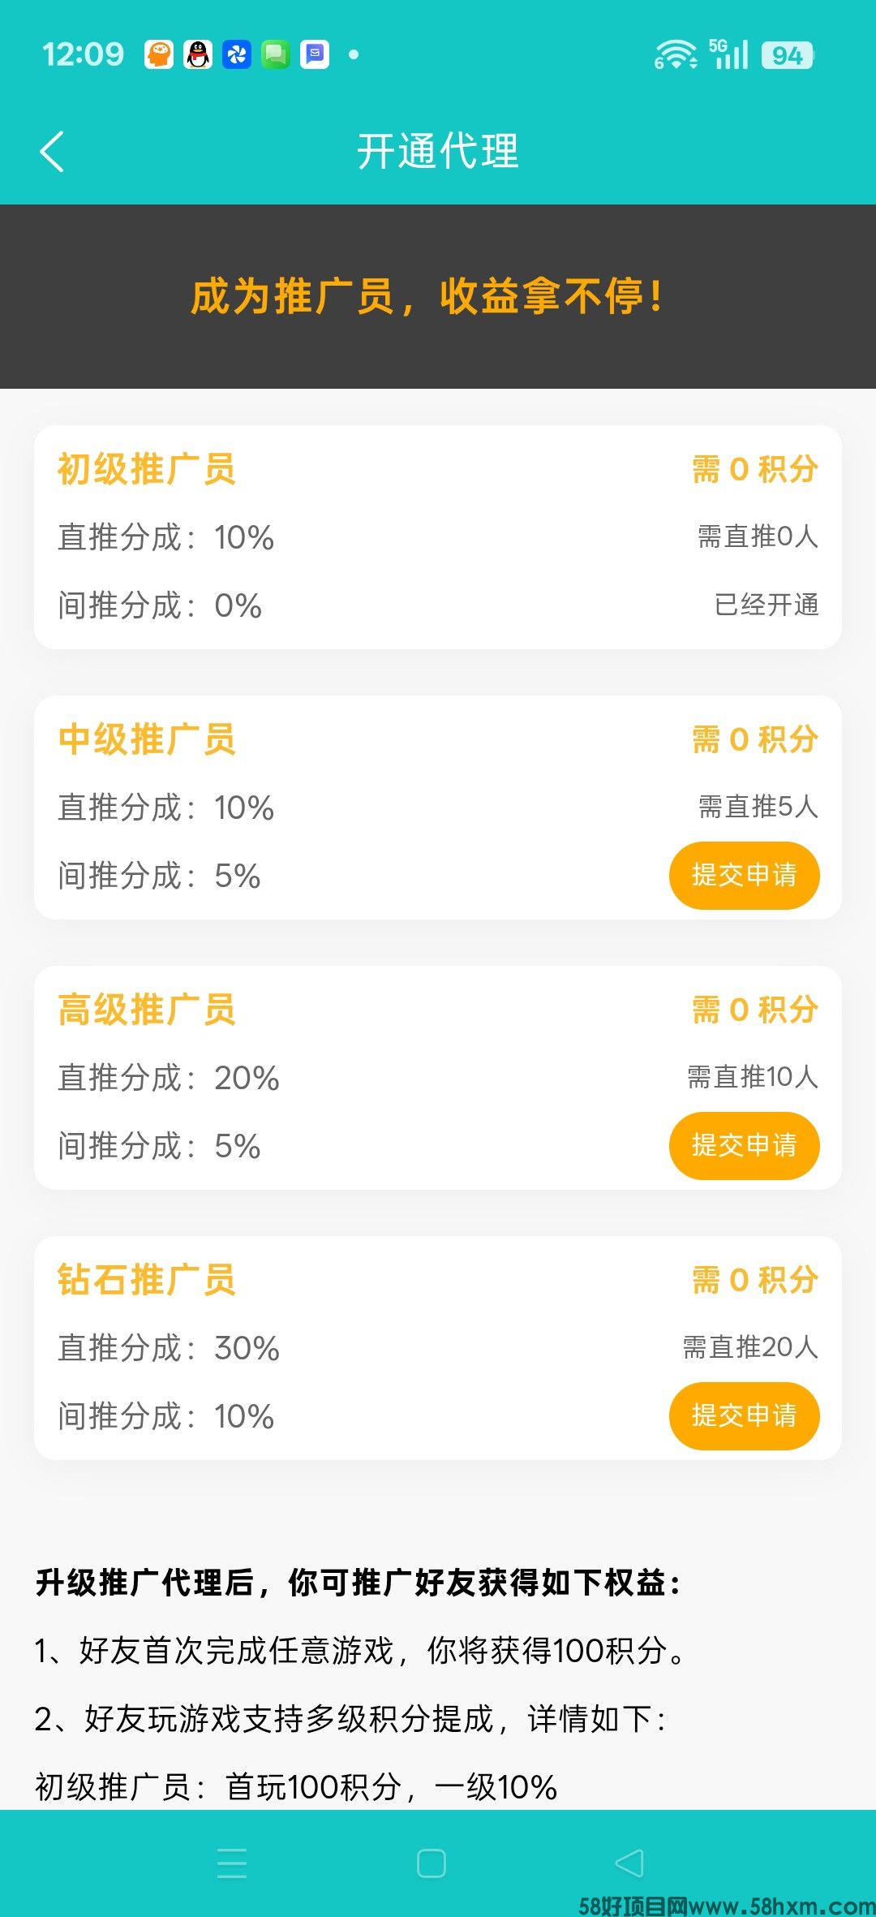Submit application for 中级推广员
Screen dimensions: 876x1917
(744, 875)
